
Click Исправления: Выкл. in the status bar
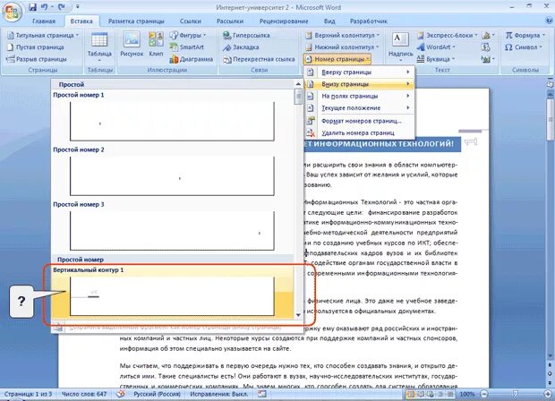219,394
